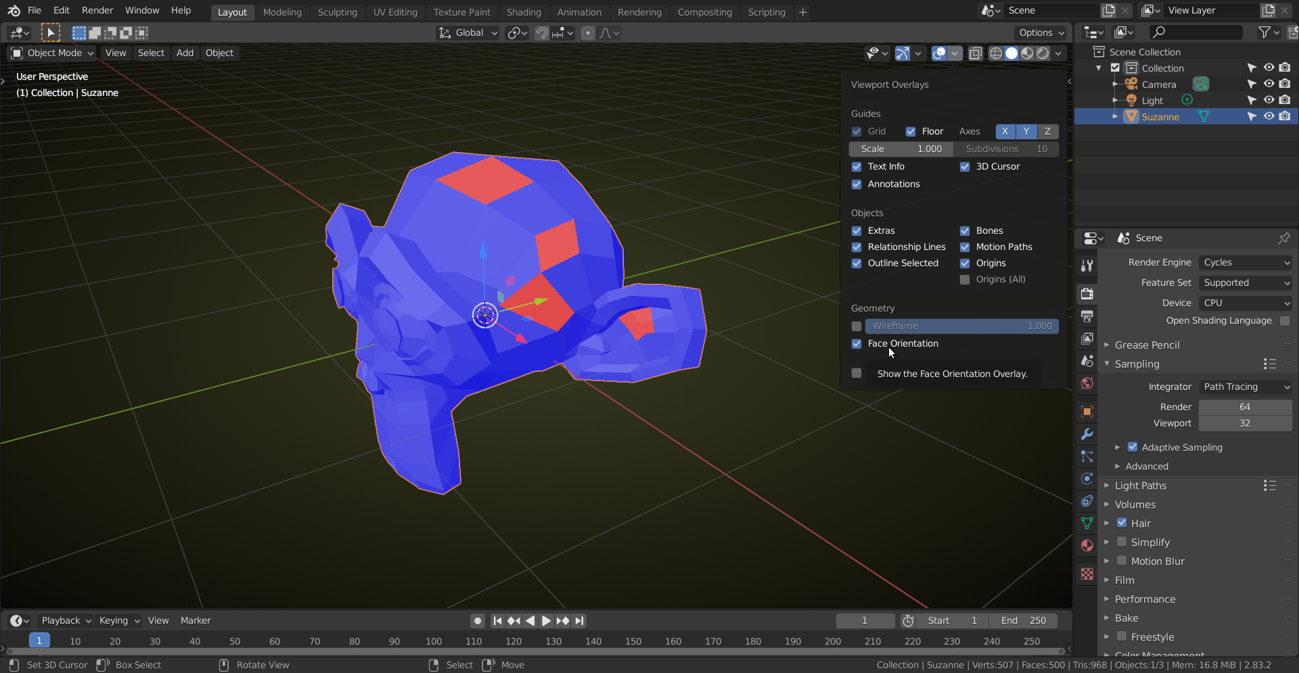This screenshot has width=1299, height=673.
Task: Click the Blender logo menu icon
Action: (14, 11)
